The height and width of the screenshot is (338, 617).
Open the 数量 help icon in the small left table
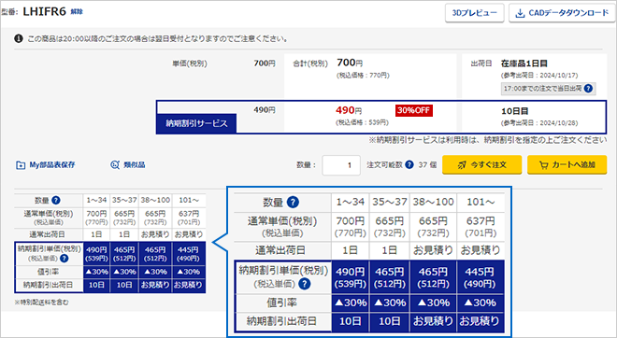click(x=56, y=201)
